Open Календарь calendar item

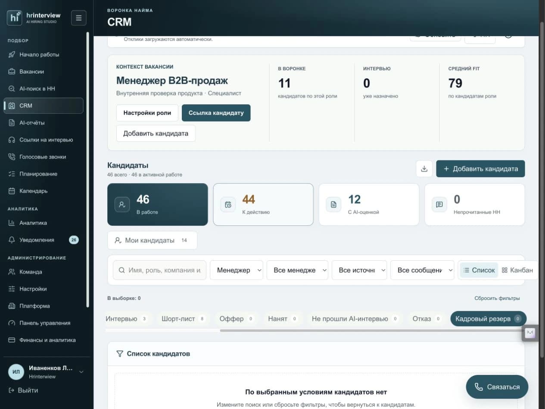tap(43, 191)
